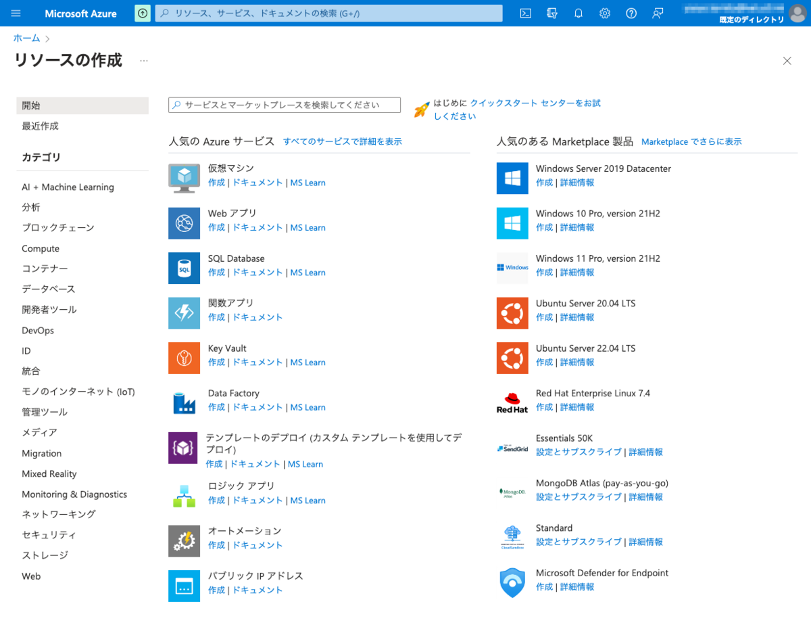811x627 pixels.
Task: Click 設定とサブスクライブ for MongoDB Atlas
Action: tap(579, 497)
